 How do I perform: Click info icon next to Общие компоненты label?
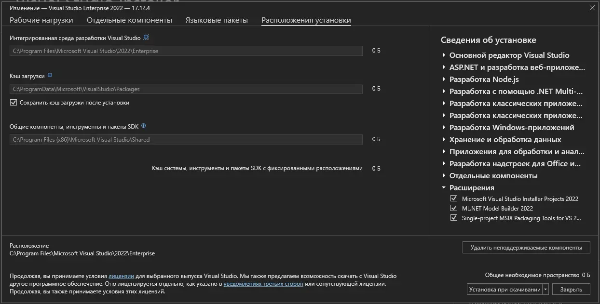tap(143, 126)
